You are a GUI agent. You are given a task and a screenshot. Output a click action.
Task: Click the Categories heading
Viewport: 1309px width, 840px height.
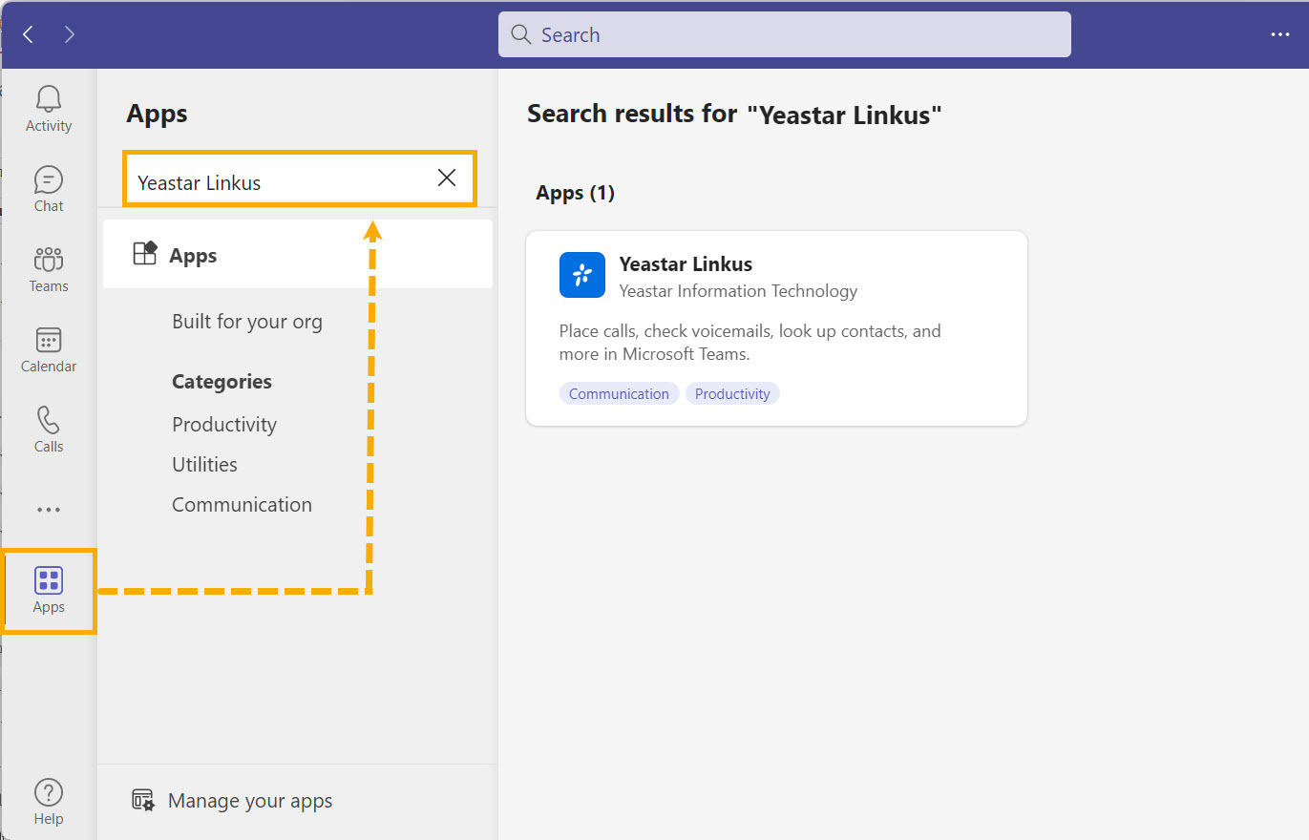[222, 382]
